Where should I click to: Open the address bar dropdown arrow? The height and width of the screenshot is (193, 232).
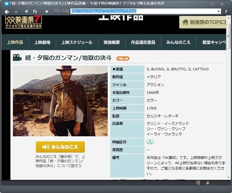218,12
